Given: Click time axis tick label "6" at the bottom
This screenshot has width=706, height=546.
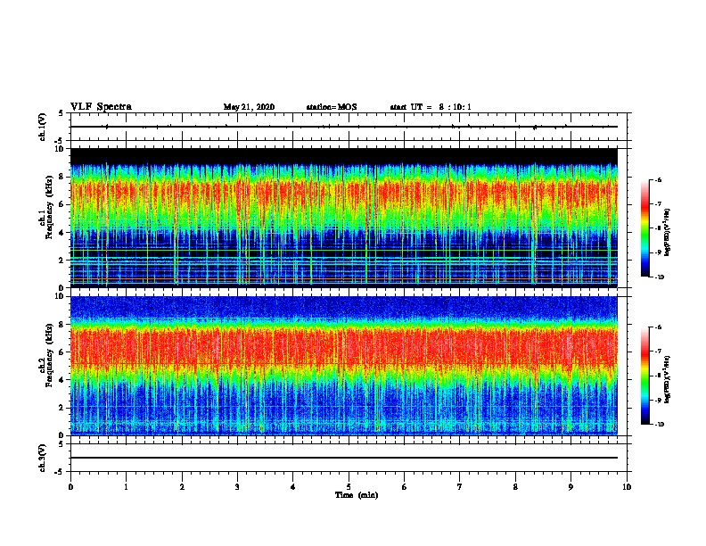Looking at the screenshot, I should (x=405, y=487).
